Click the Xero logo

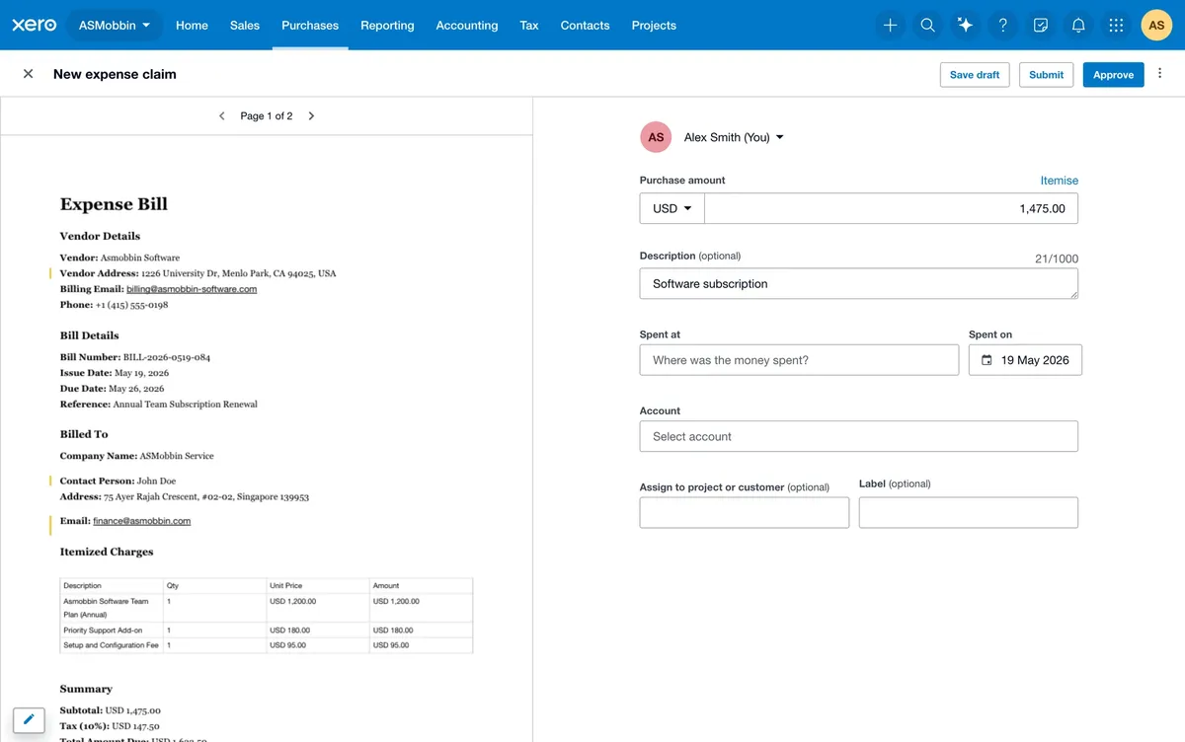[34, 25]
